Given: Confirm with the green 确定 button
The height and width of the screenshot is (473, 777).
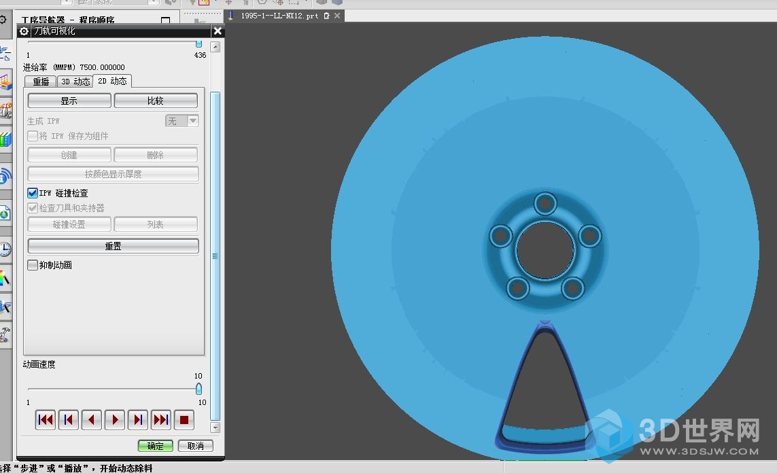Looking at the screenshot, I should [x=156, y=446].
